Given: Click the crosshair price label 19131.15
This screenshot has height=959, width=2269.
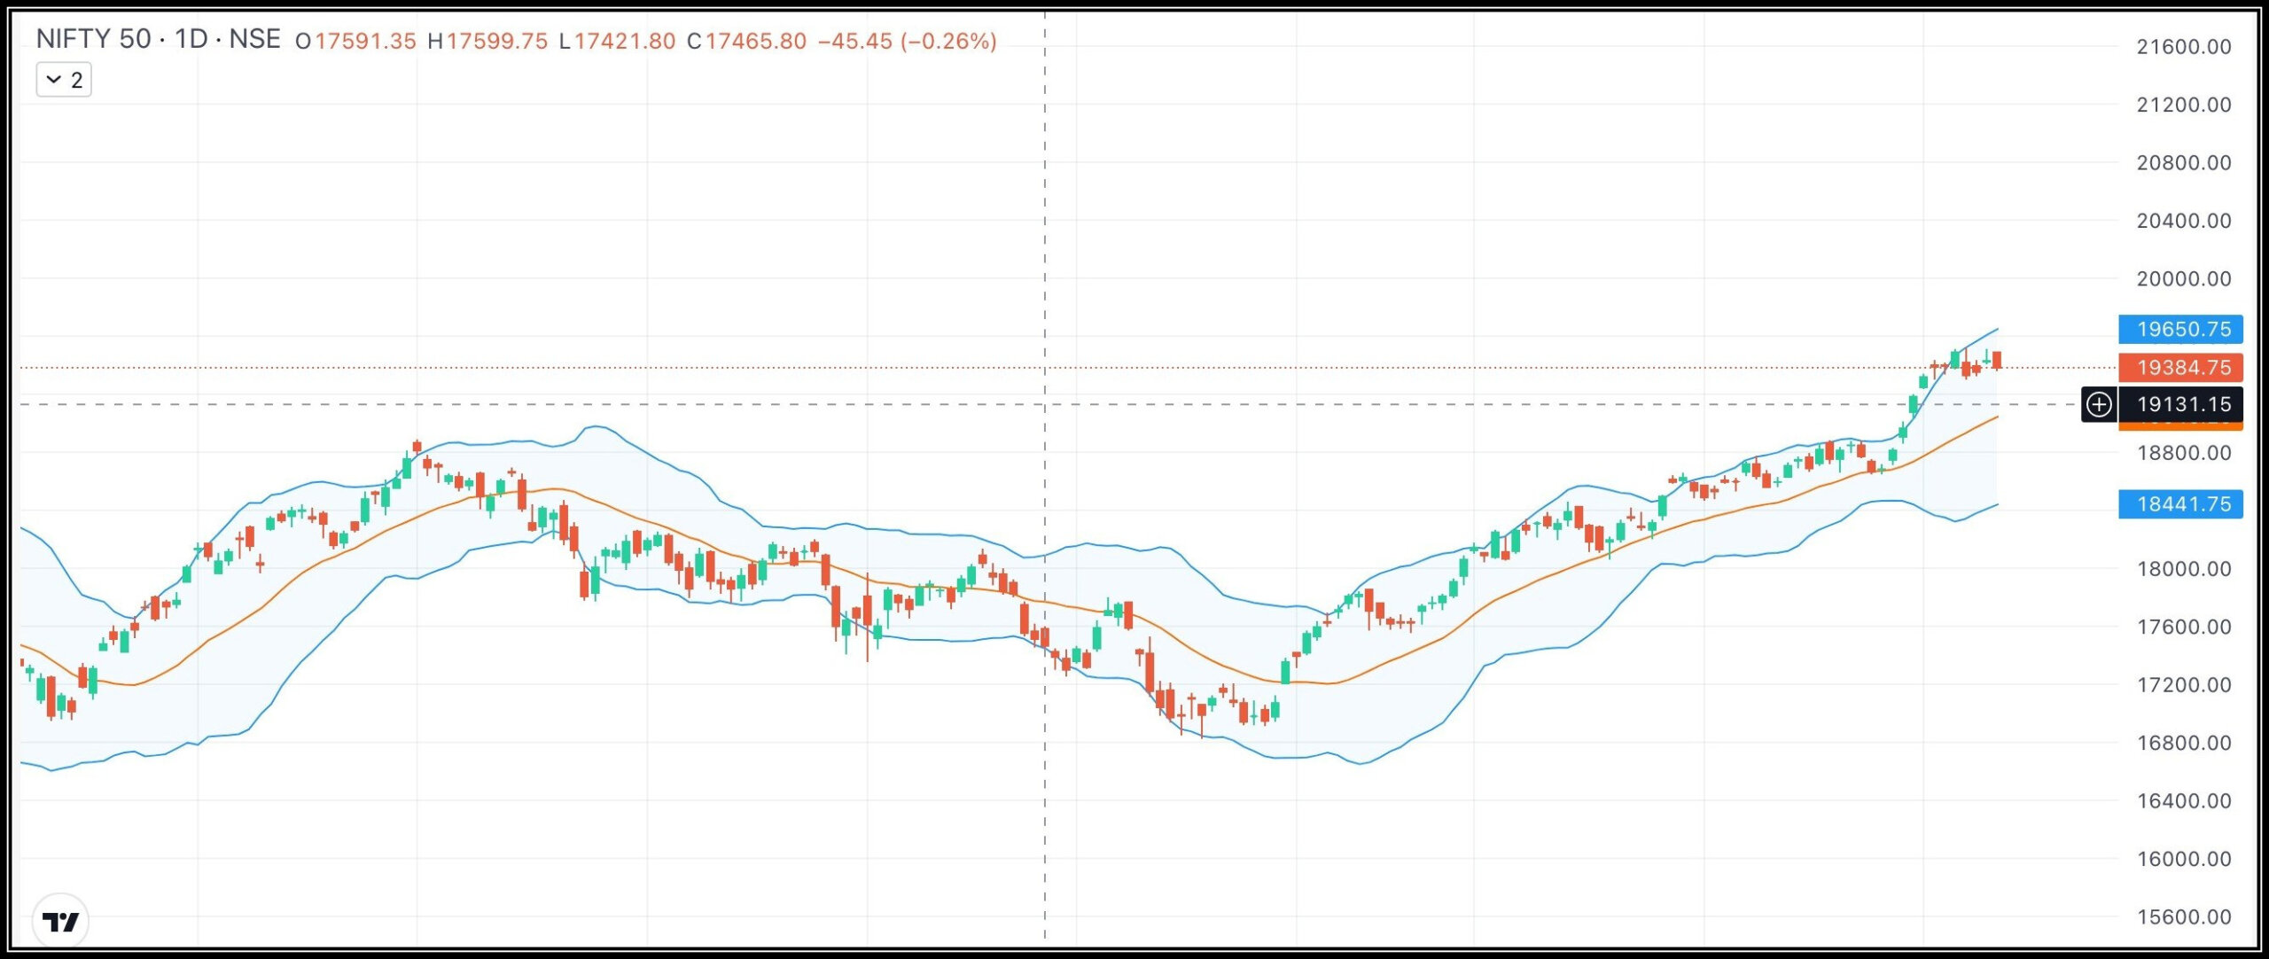Looking at the screenshot, I should click(x=2180, y=404).
